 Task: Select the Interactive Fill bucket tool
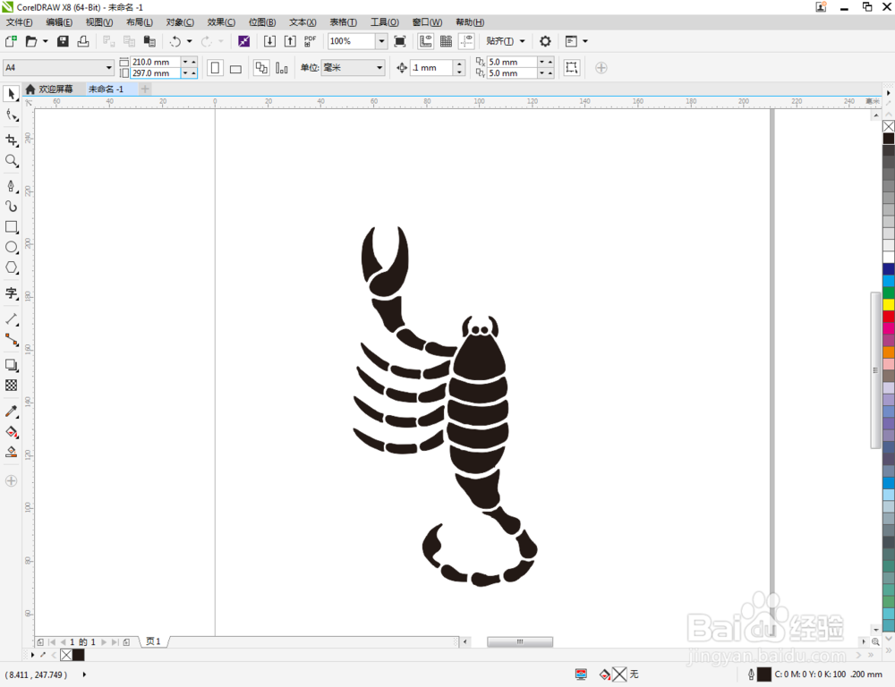tap(12, 432)
